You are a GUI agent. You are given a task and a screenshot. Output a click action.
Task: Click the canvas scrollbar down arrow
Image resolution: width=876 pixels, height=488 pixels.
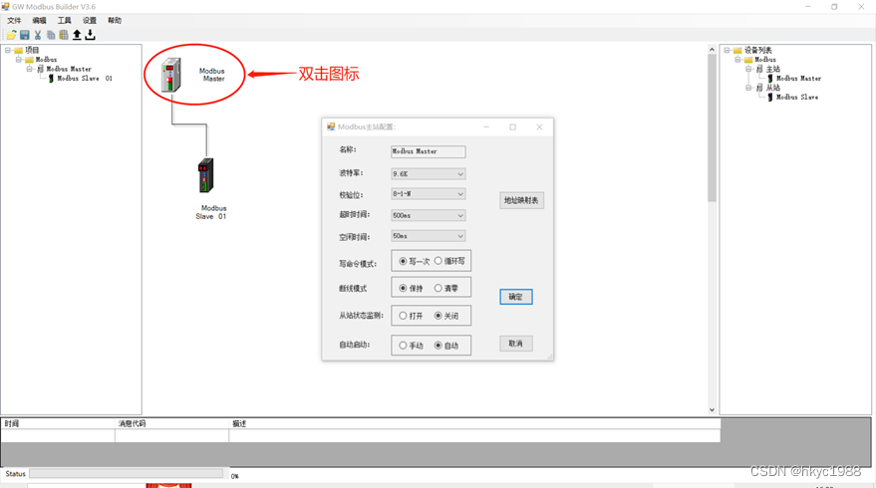click(712, 410)
